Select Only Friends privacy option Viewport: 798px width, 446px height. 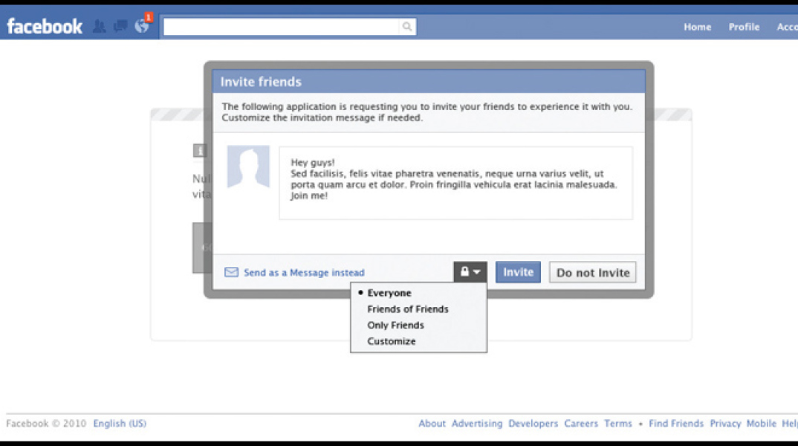point(395,326)
